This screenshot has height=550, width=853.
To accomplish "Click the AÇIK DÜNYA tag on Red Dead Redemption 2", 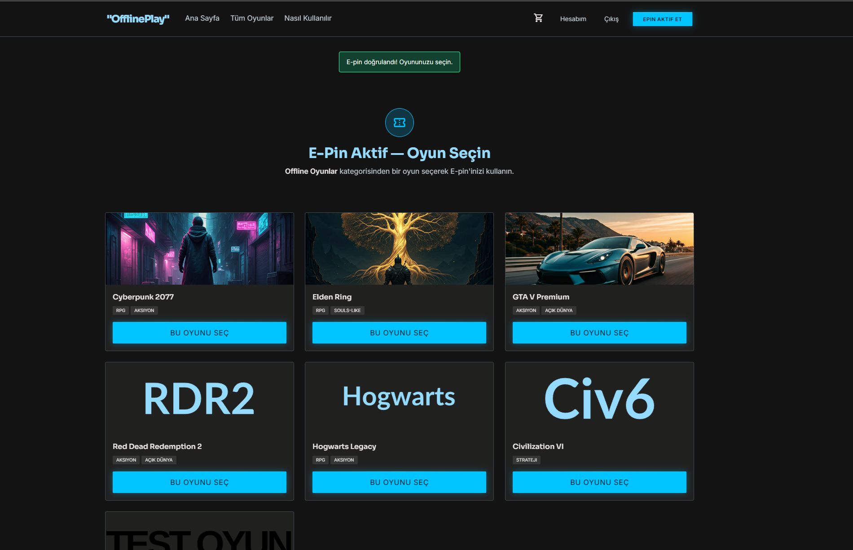I will coord(159,460).
